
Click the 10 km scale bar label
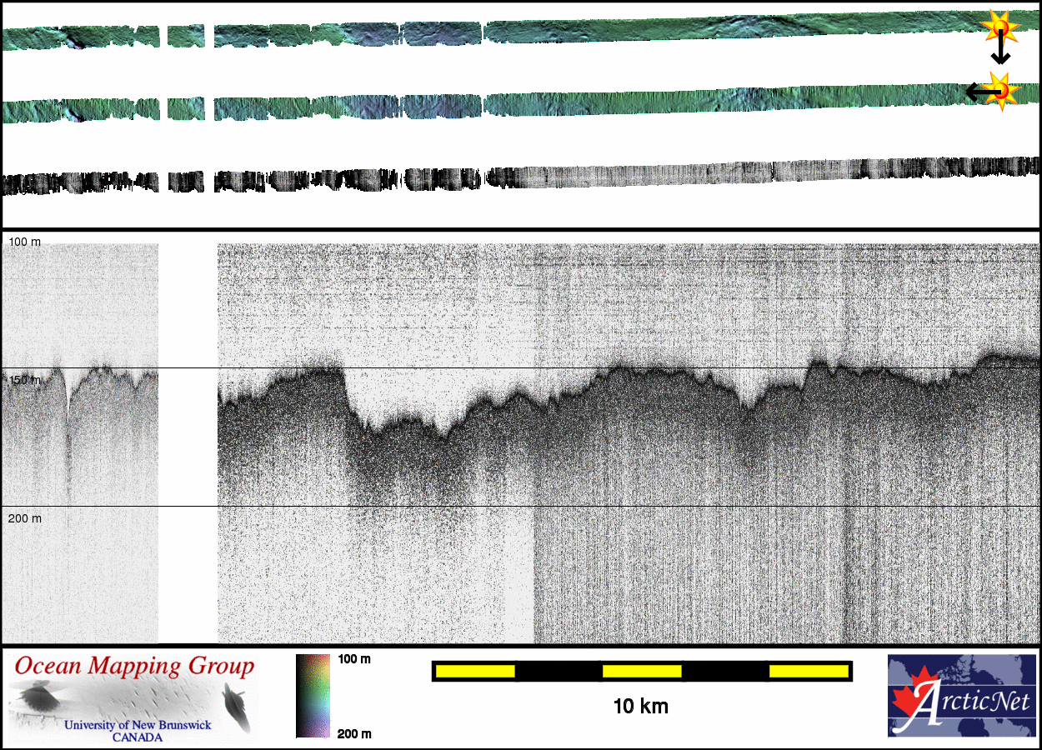640,707
